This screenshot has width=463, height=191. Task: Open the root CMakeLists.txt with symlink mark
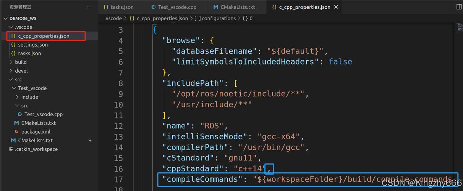[x=36, y=141]
